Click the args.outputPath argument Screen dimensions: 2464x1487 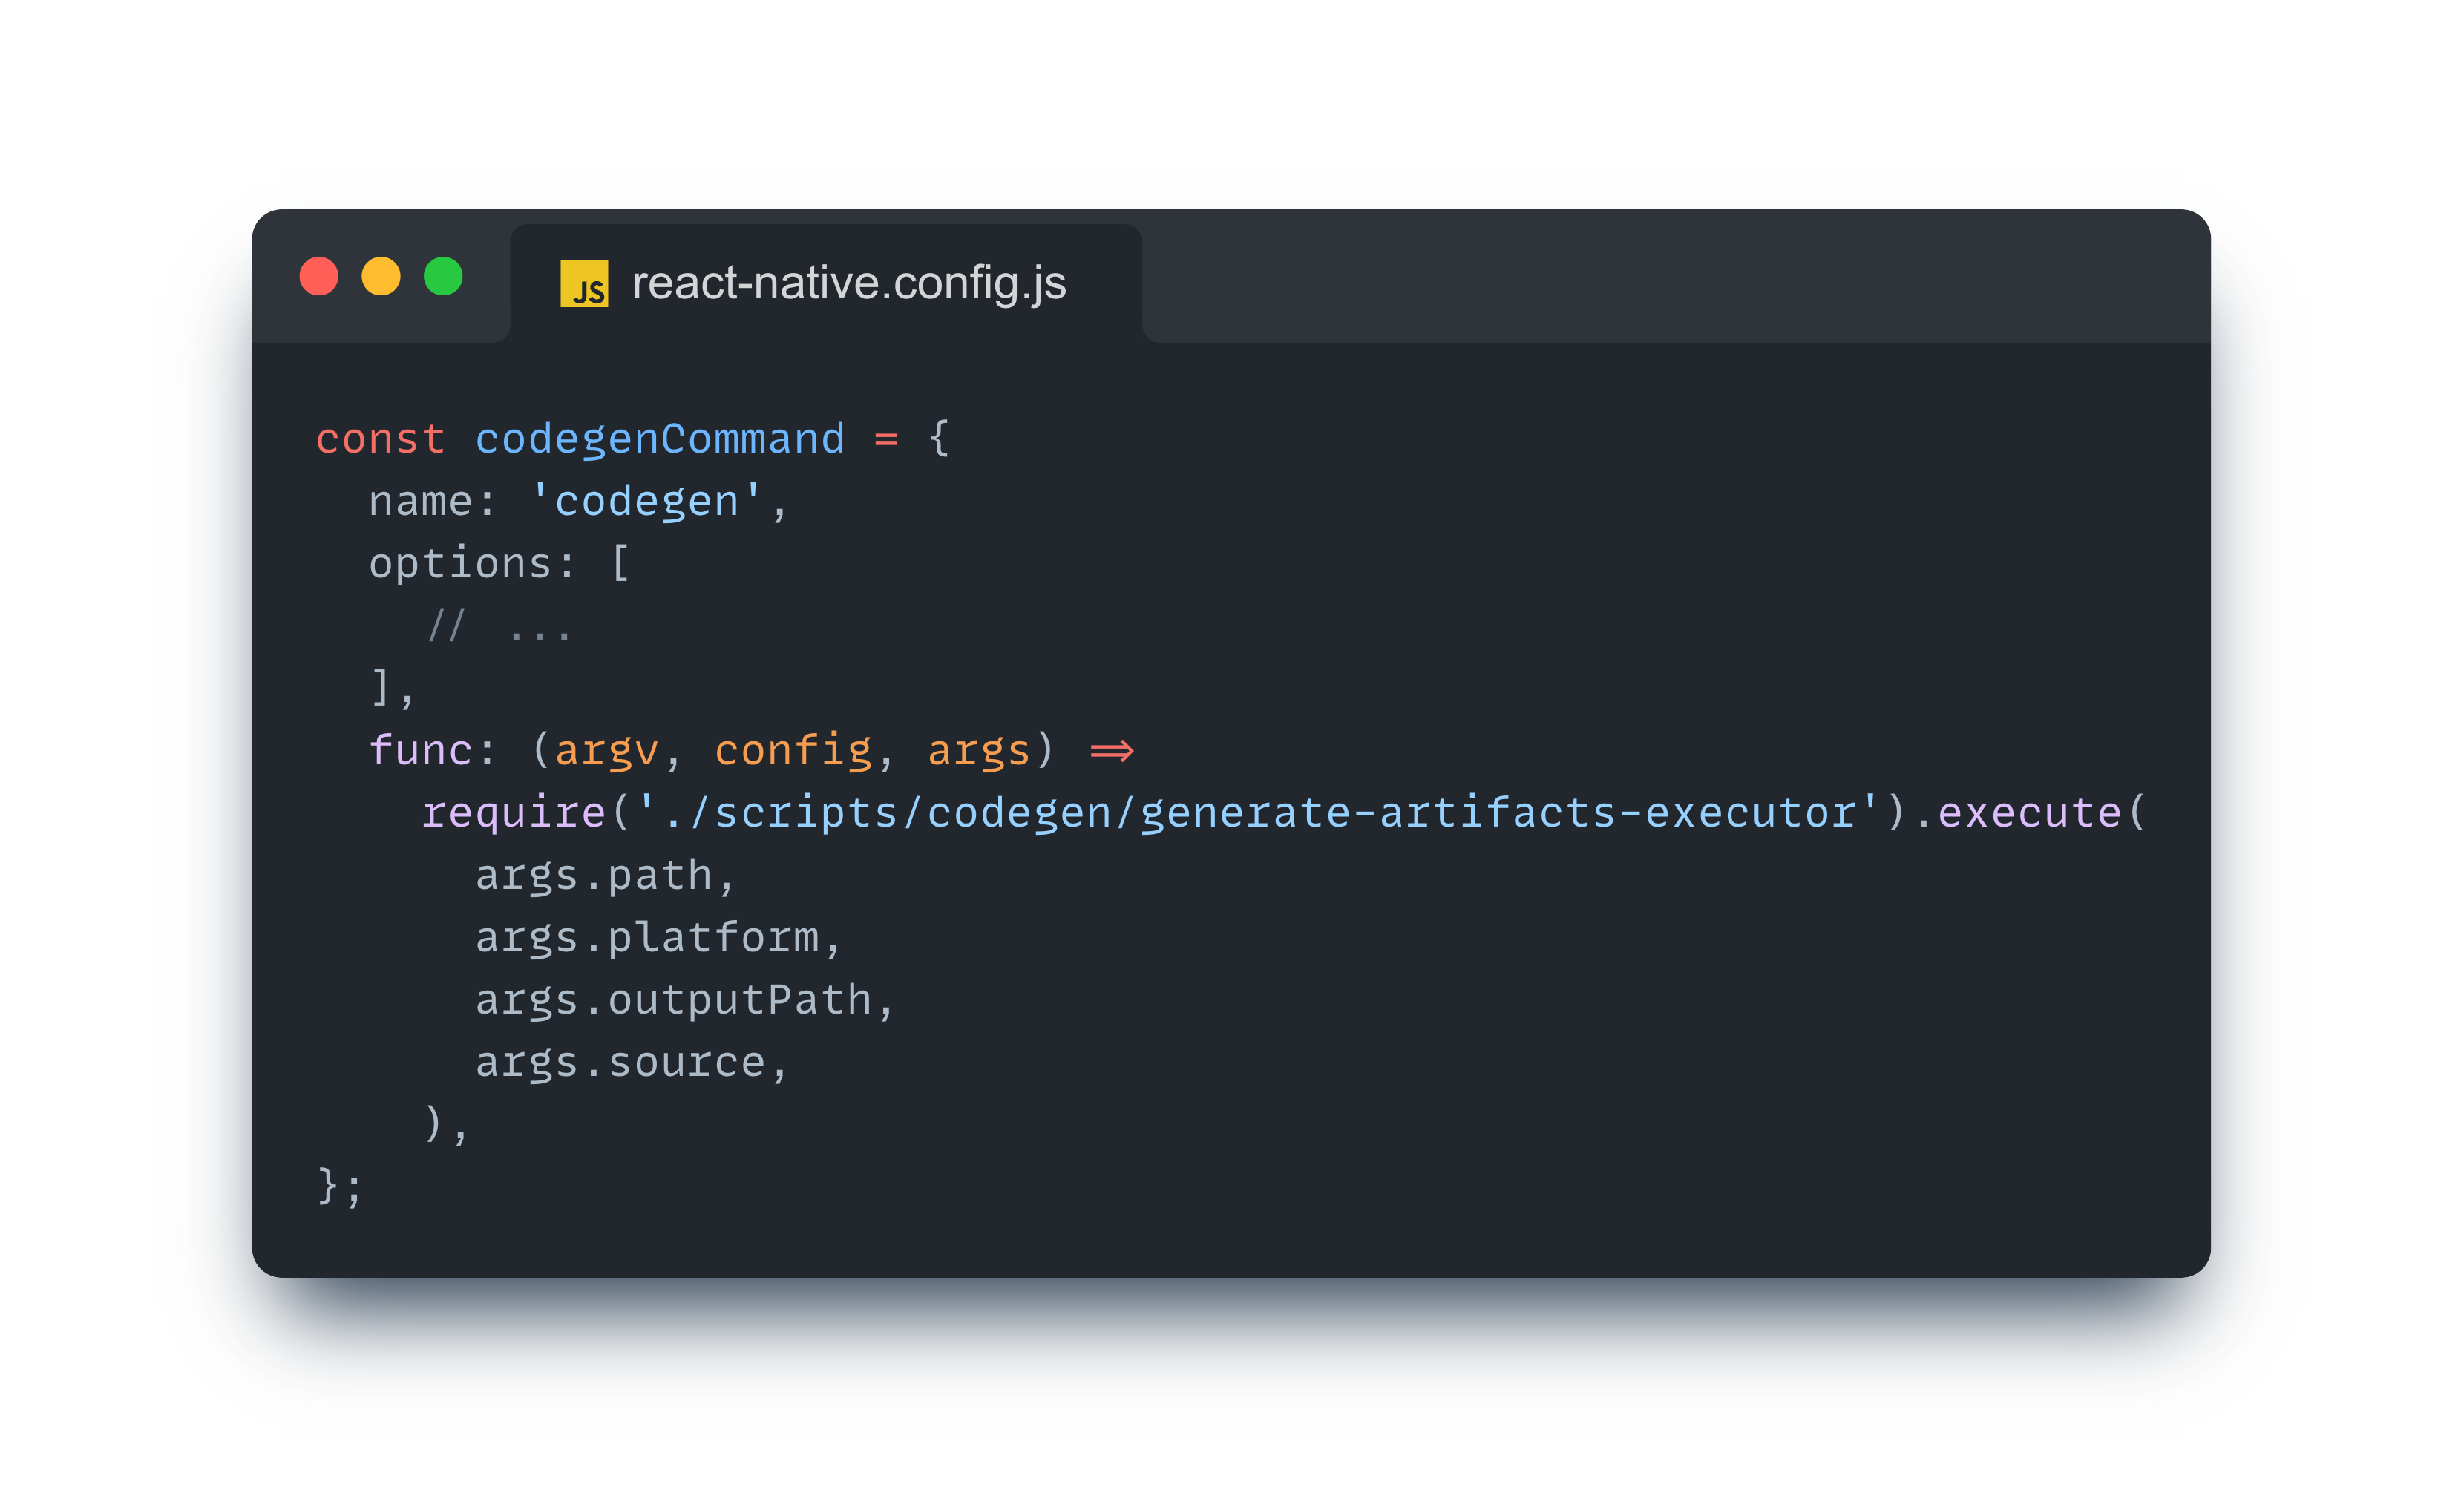click(x=673, y=1000)
